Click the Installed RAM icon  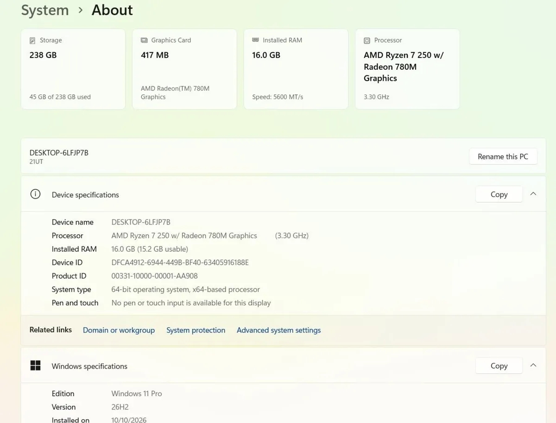tap(255, 40)
